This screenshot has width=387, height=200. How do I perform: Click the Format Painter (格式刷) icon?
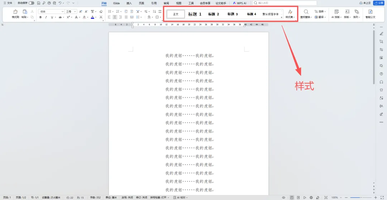point(15,12)
